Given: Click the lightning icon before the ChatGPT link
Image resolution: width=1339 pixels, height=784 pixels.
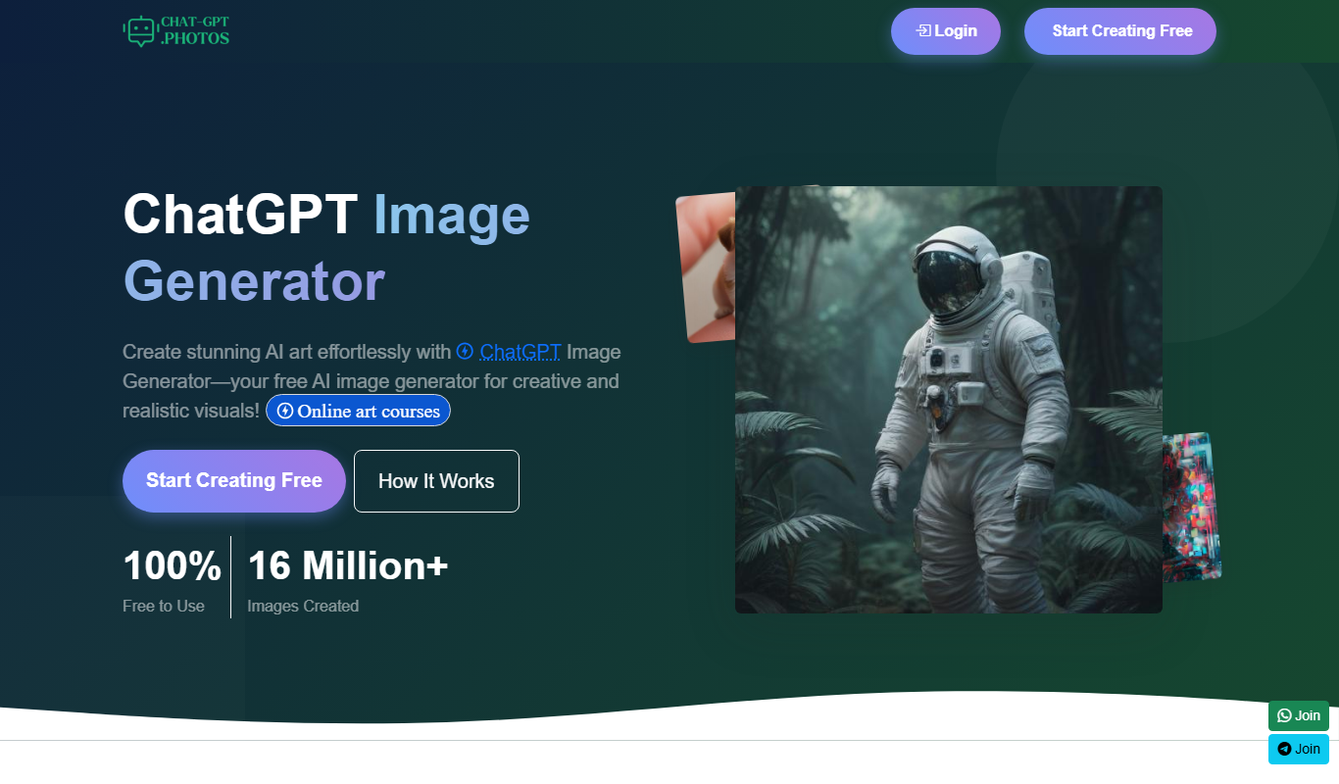Looking at the screenshot, I should click(x=465, y=351).
